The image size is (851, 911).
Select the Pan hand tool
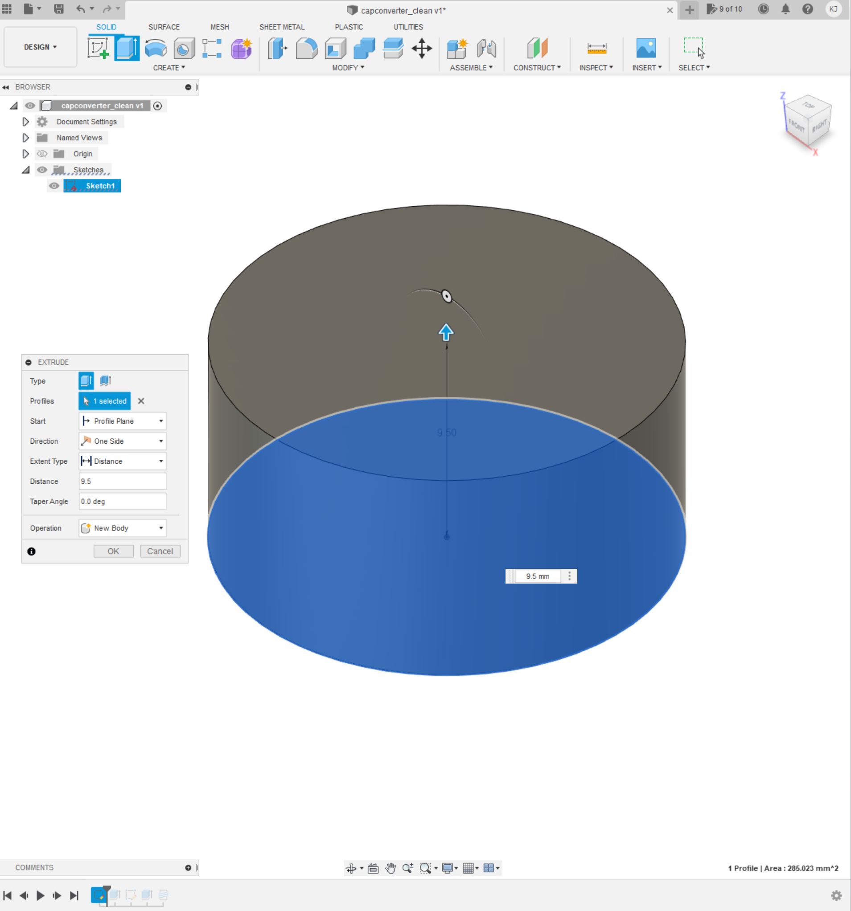(x=391, y=868)
